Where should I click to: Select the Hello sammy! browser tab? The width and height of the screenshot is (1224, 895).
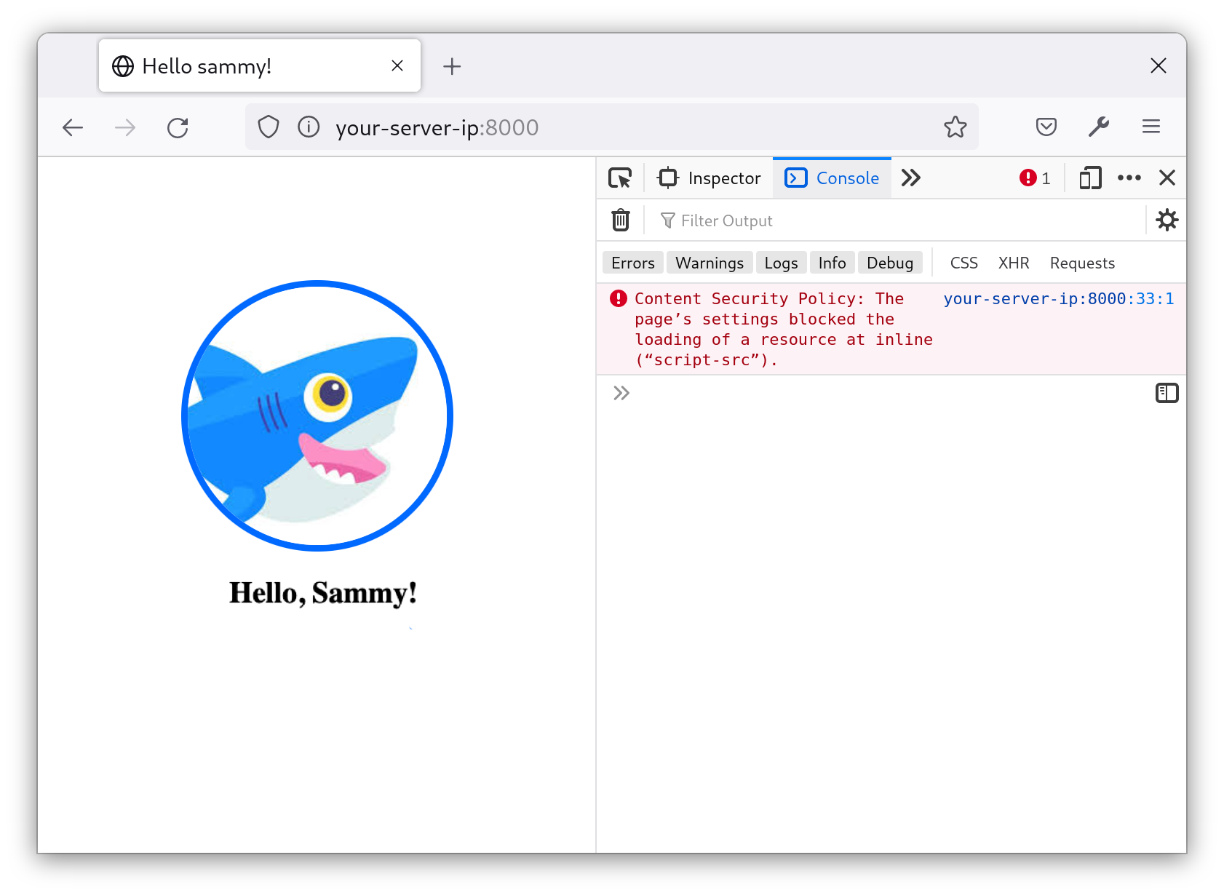click(x=260, y=66)
